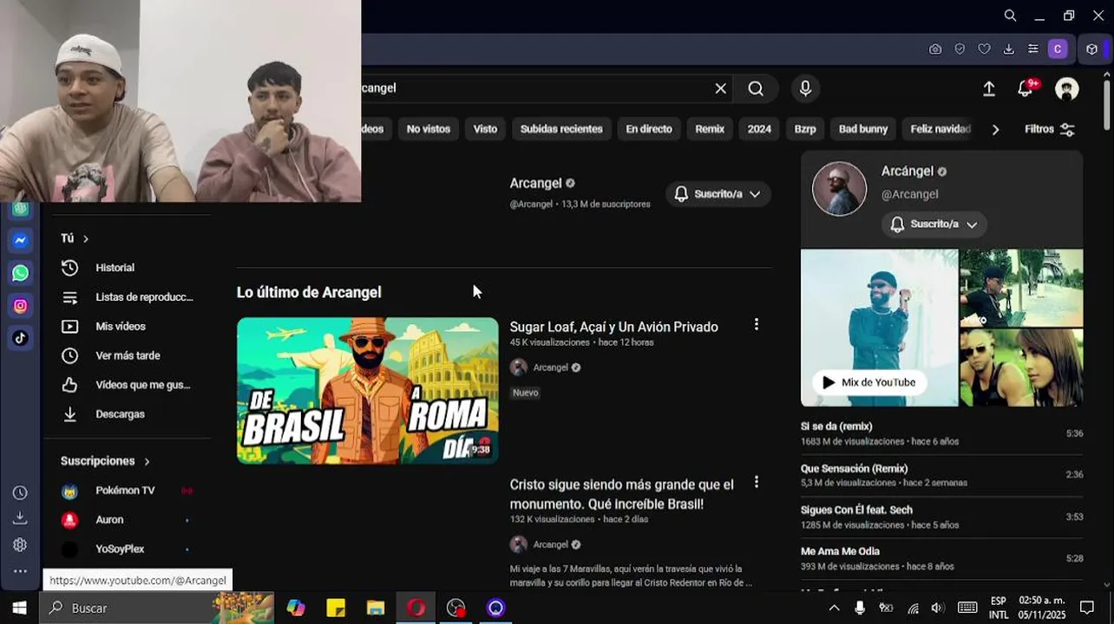Open three-dots more in Opera sidebar
The image size is (1114, 624).
(x=20, y=571)
